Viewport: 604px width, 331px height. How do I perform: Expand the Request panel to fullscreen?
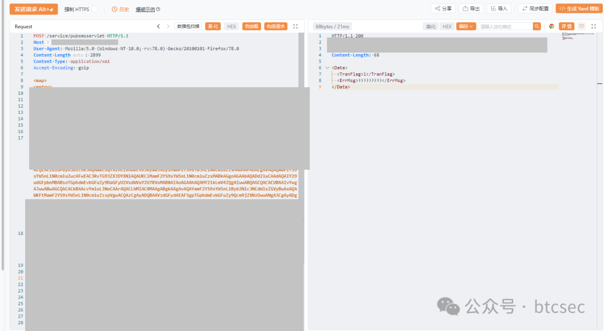click(295, 26)
